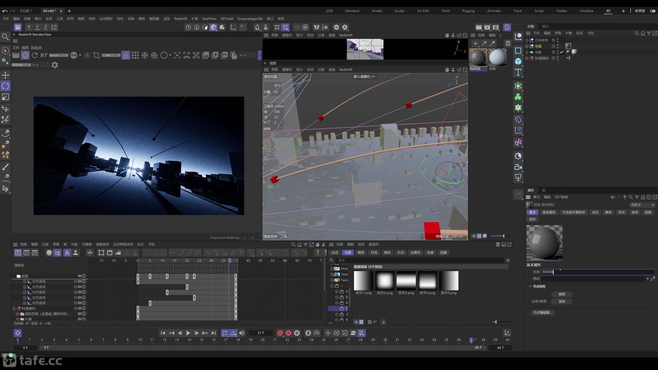Open the Redshift menu in menu bar
Image resolution: width=658 pixels, height=370 pixels.
tap(180, 18)
